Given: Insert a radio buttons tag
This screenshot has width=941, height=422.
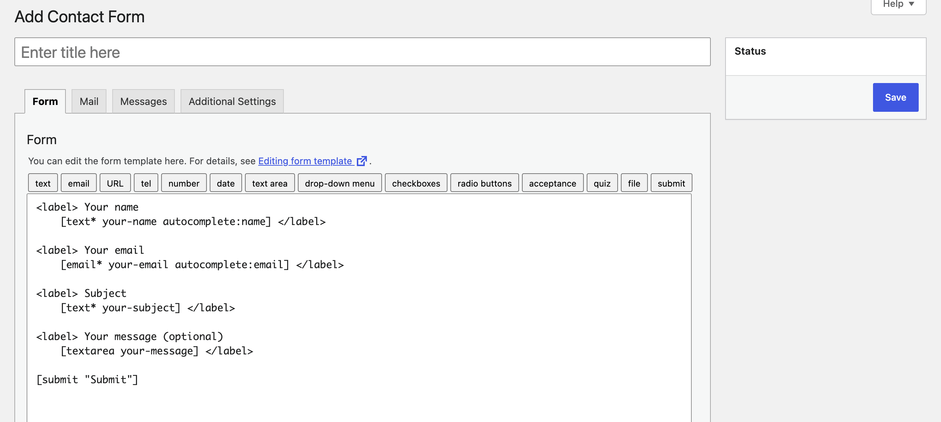Looking at the screenshot, I should 485,183.
